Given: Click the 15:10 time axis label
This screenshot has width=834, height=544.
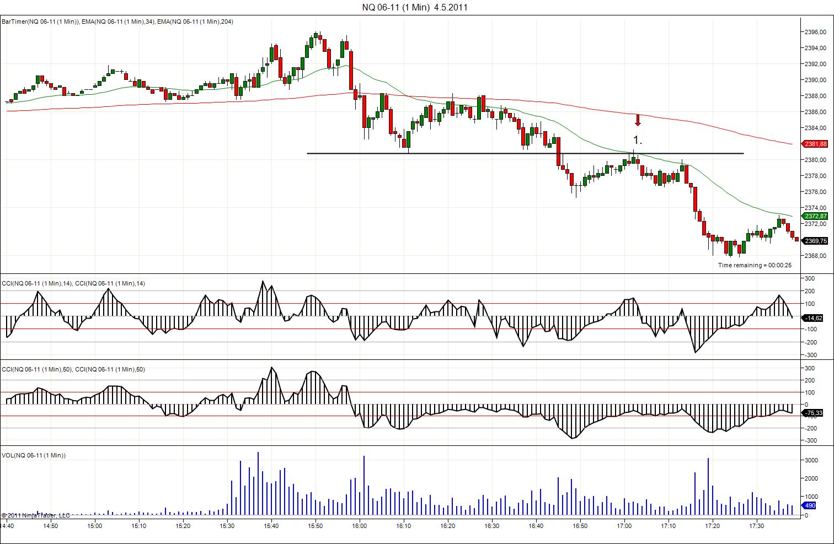Looking at the screenshot, I should click(x=138, y=526).
